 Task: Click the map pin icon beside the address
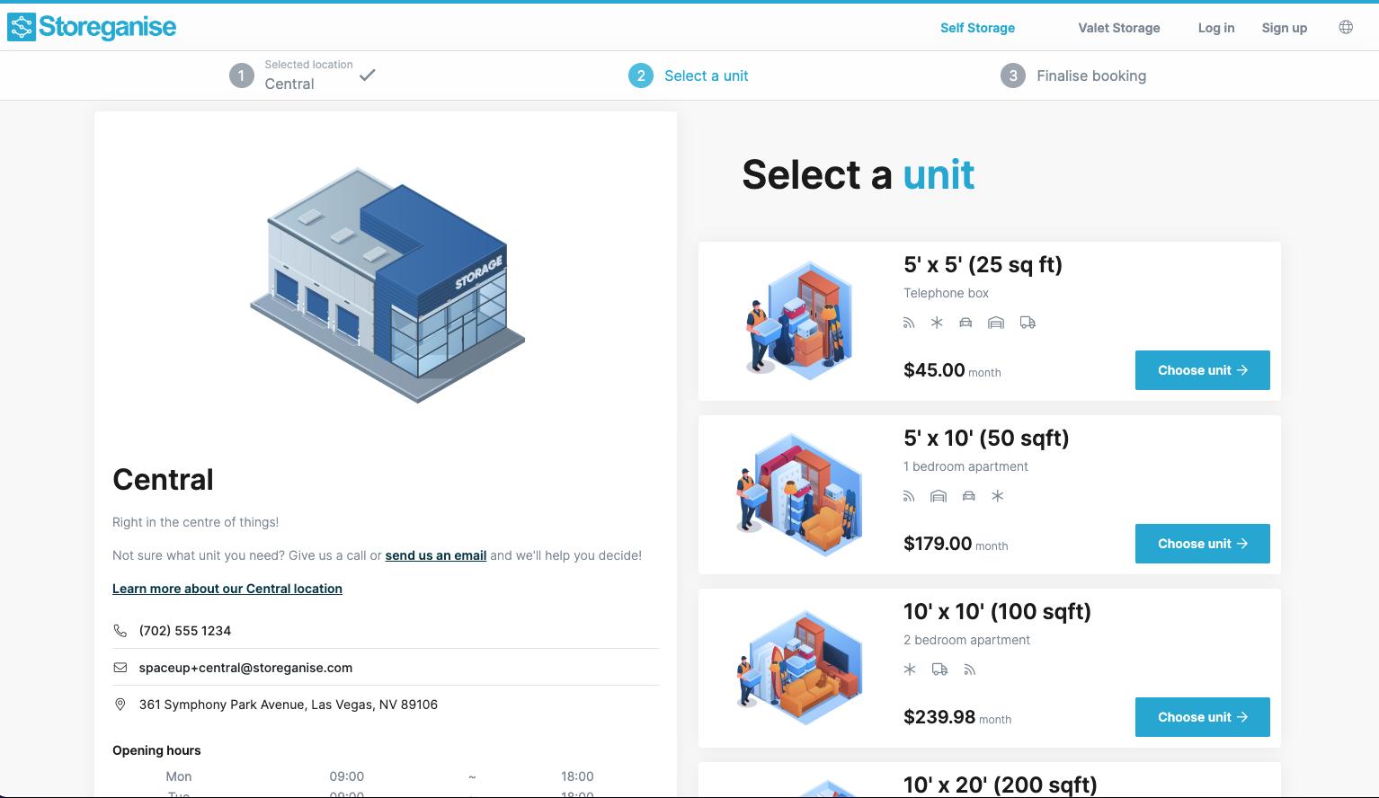[120, 705]
